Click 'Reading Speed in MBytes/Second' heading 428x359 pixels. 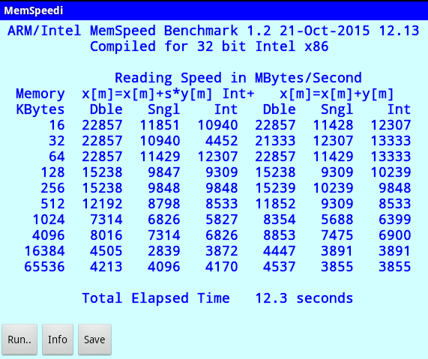tap(238, 78)
